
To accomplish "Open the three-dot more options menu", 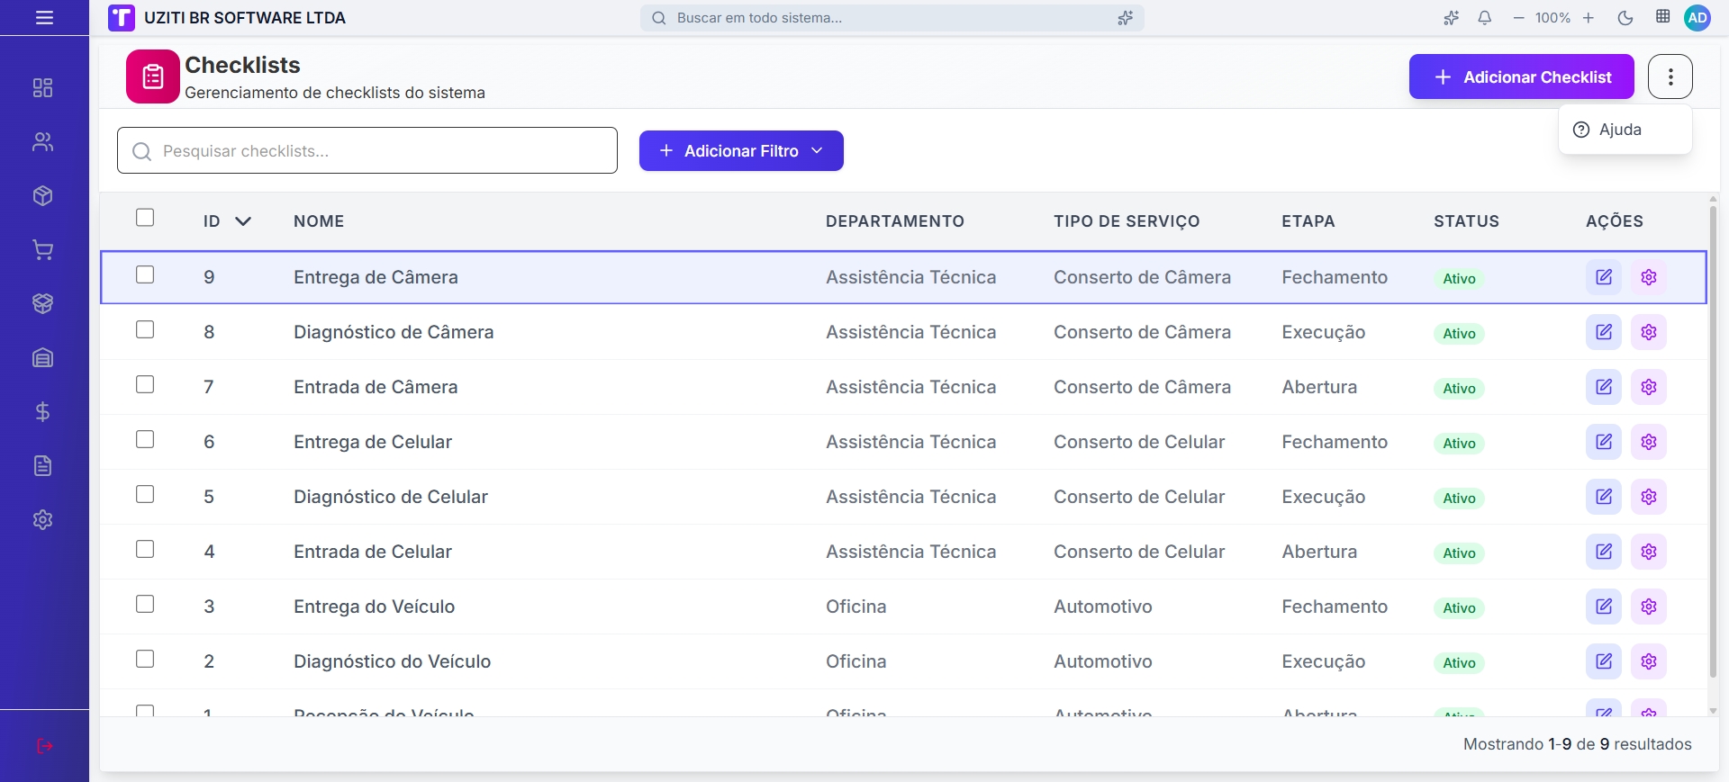I will click(x=1670, y=76).
